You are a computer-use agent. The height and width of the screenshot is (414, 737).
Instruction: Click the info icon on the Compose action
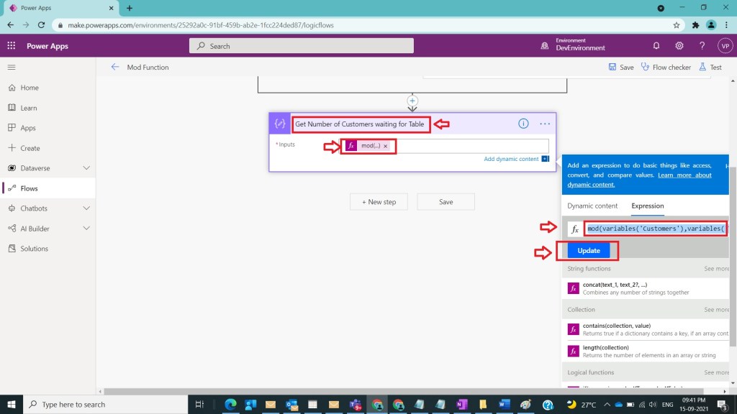point(523,124)
